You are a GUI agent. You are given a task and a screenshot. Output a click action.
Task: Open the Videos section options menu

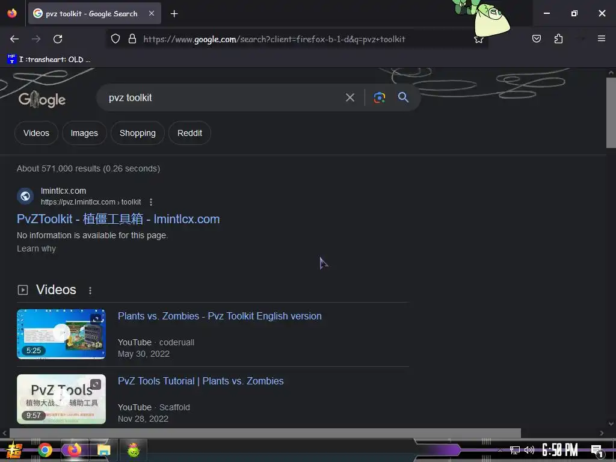point(90,291)
